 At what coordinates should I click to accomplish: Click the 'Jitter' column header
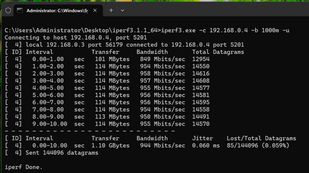tap(202, 138)
